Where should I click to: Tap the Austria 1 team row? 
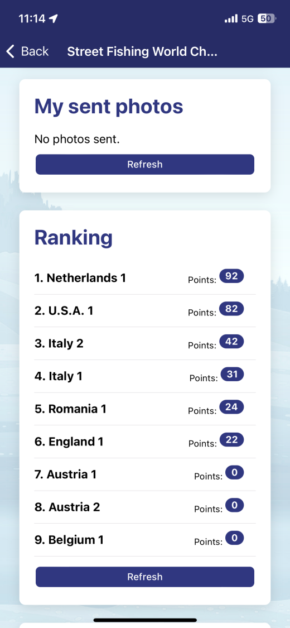(x=145, y=474)
